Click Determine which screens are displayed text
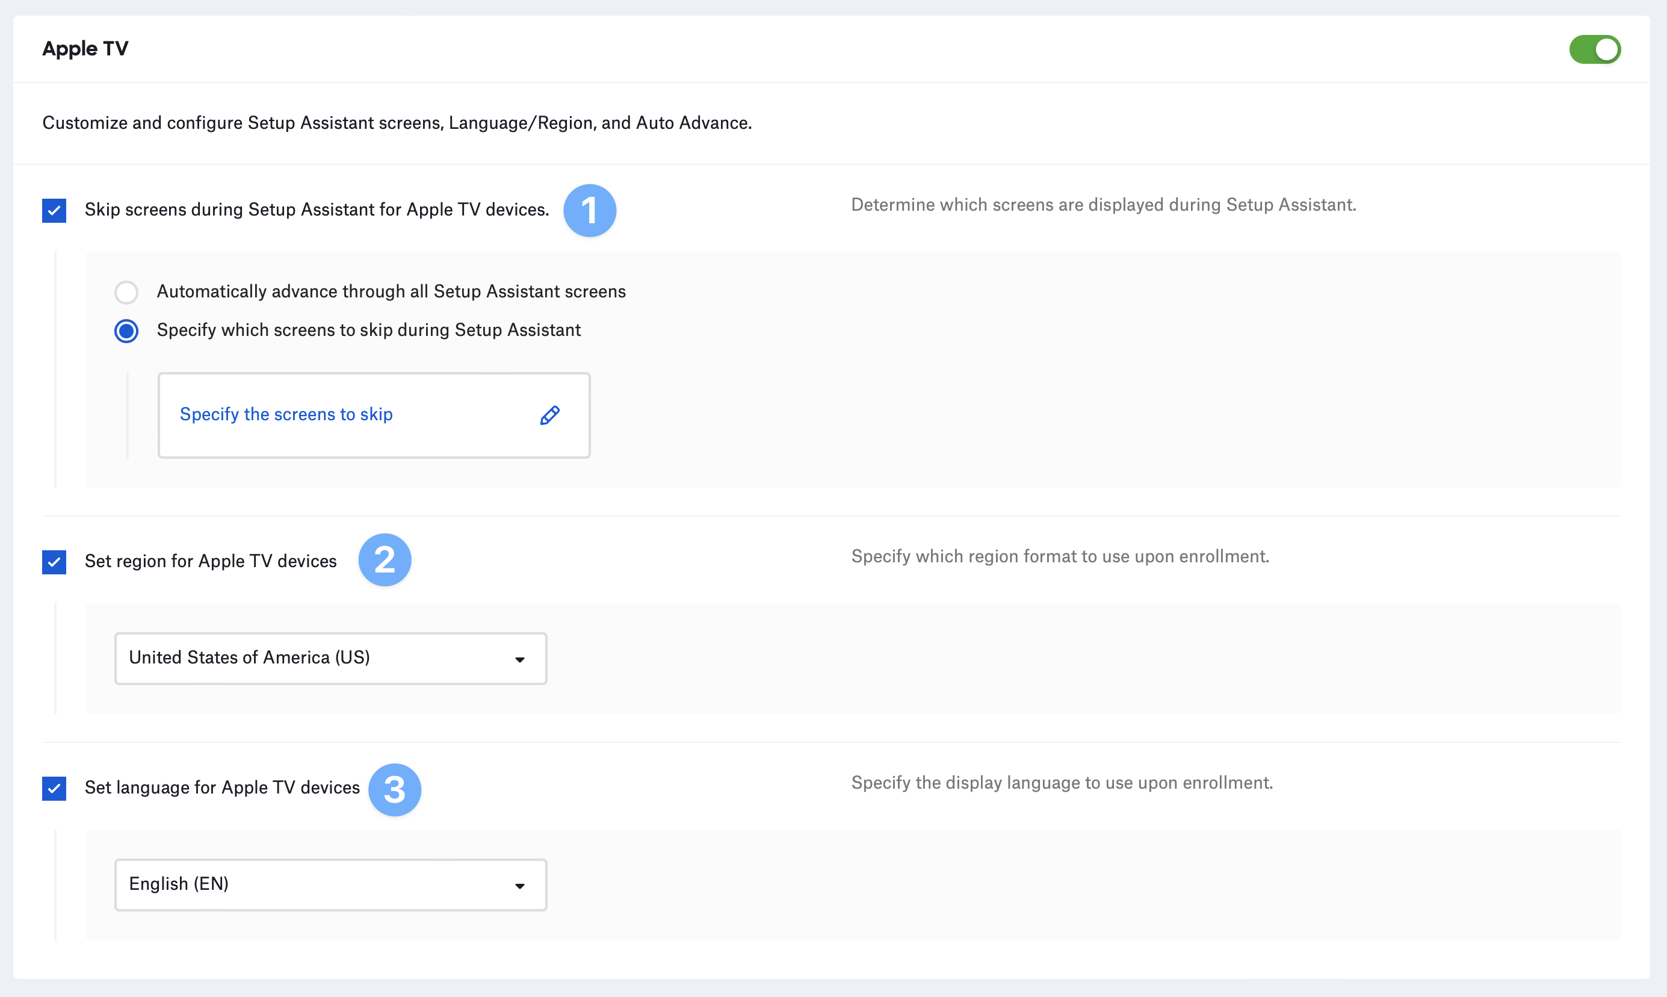Screen dimensions: 1667x997 pyautogui.click(x=1103, y=204)
